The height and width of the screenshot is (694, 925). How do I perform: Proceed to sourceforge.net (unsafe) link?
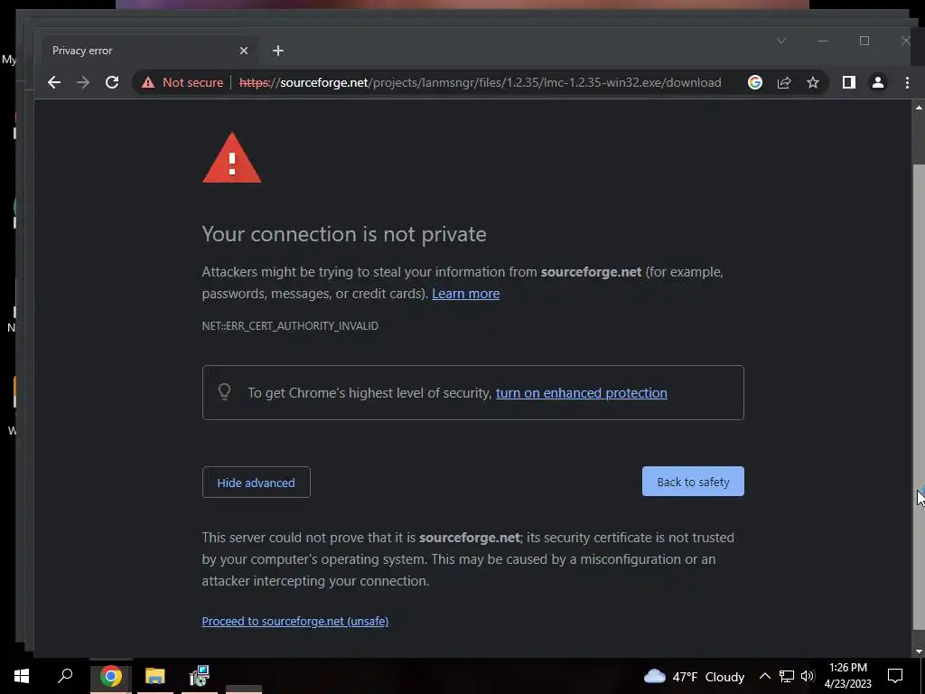[295, 621]
